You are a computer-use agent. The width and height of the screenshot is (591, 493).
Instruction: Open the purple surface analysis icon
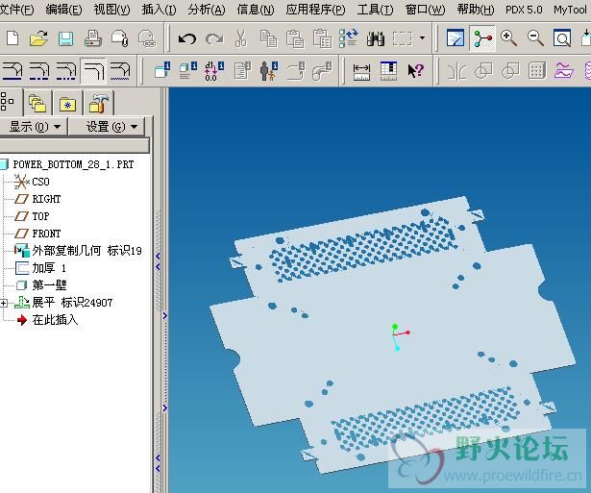click(x=564, y=71)
